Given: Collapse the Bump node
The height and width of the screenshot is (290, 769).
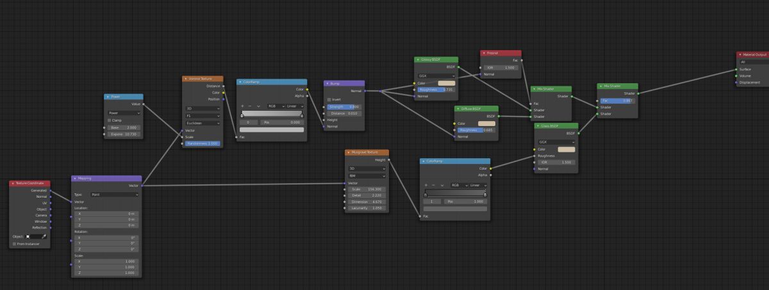Looking at the screenshot, I should (x=327, y=83).
